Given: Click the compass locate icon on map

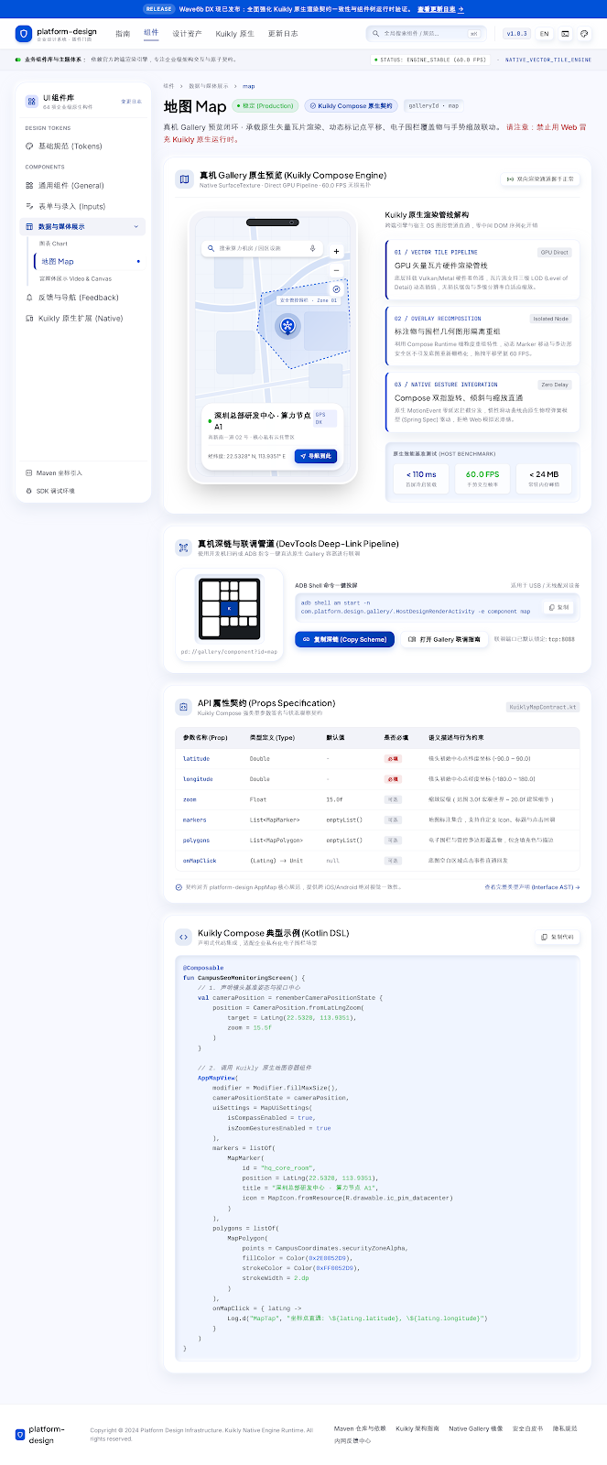Looking at the screenshot, I should point(336,289).
